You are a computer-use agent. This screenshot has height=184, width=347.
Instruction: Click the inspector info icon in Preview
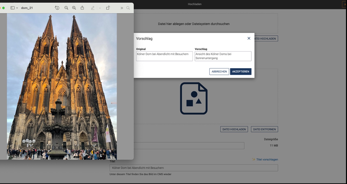pos(57,8)
